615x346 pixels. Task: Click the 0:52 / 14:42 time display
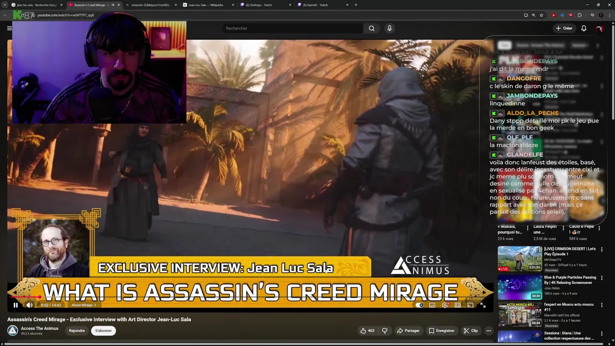(51, 305)
